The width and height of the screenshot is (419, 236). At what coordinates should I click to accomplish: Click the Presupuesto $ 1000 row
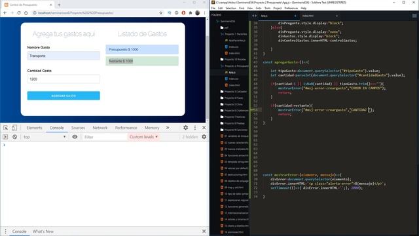(x=142, y=50)
